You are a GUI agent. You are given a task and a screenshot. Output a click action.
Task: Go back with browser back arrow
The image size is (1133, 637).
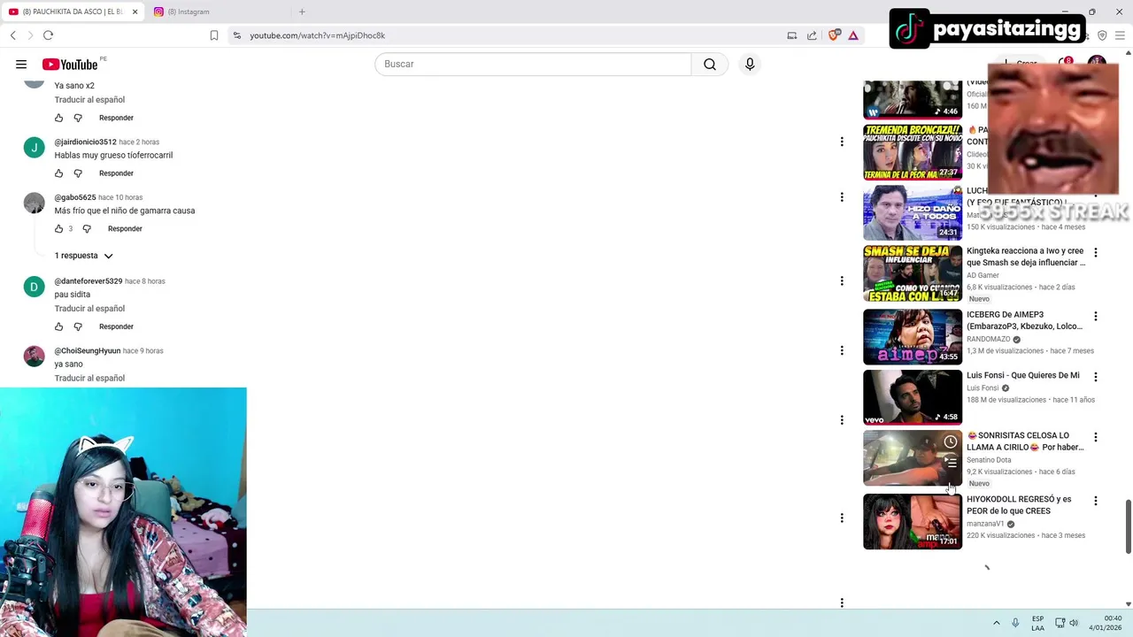coord(13,35)
